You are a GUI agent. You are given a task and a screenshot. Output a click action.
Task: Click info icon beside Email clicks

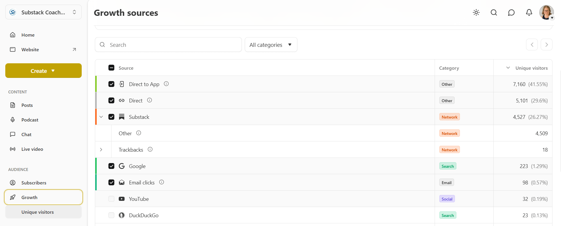coord(162,182)
